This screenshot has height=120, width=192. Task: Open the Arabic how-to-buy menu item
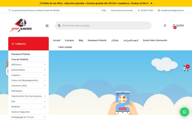(x=131, y=40)
